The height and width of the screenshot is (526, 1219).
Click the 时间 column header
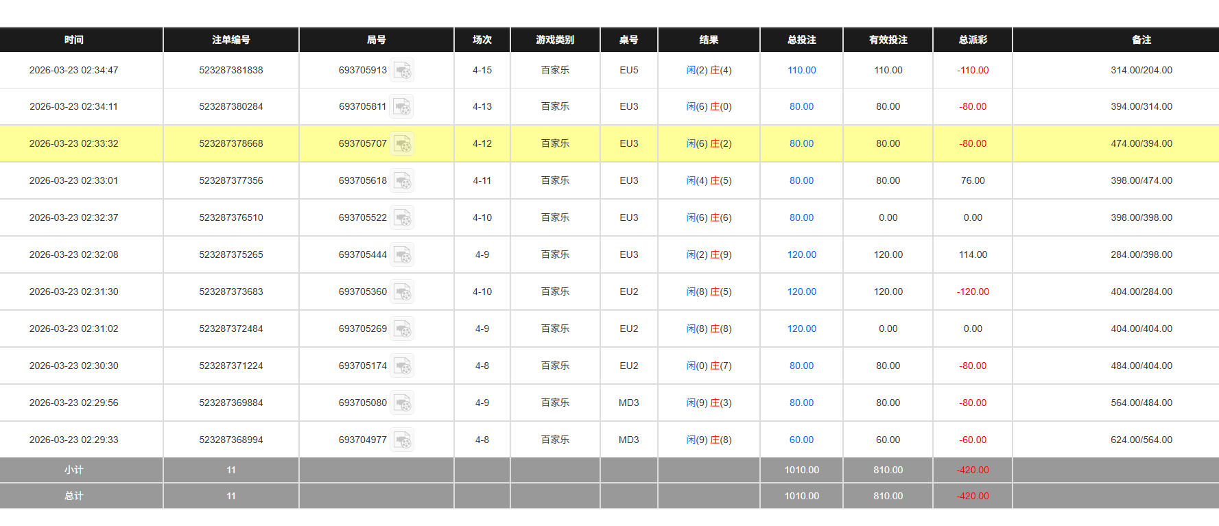pyautogui.click(x=81, y=40)
